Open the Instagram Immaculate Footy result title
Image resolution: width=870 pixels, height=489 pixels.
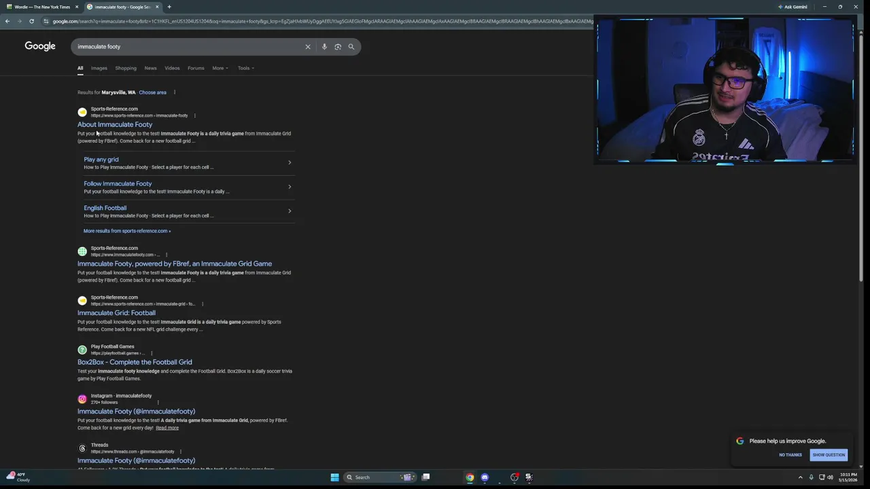click(136, 412)
